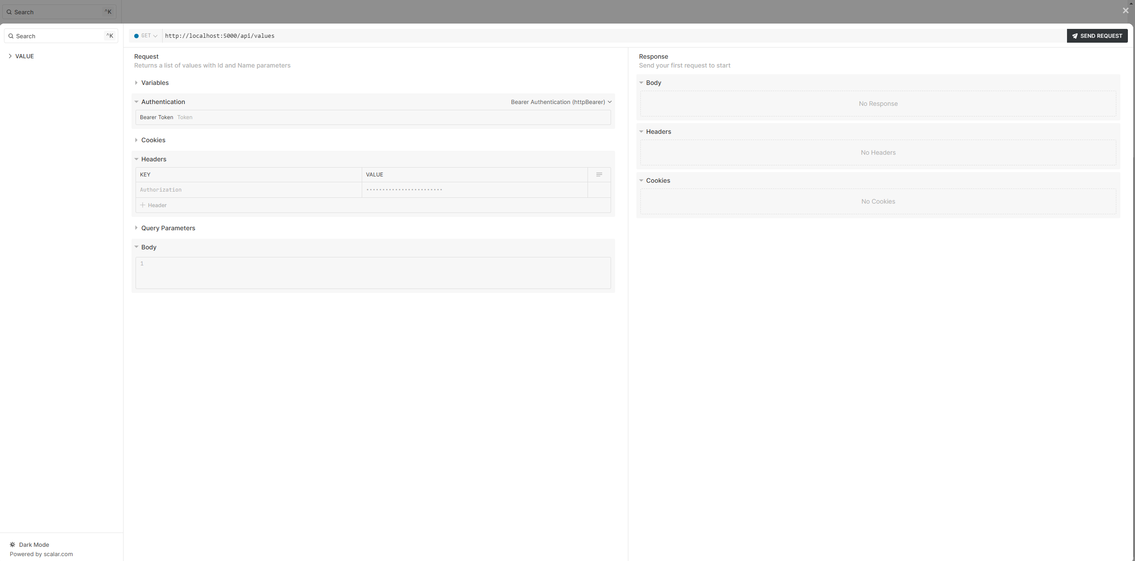Image resolution: width=1135 pixels, height=561 pixels.
Task: Click the sidebar Search box icon
Action: click(x=11, y=36)
